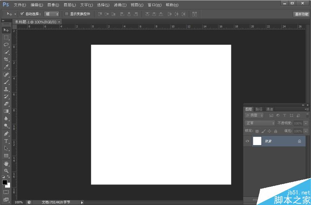The image size is (311, 205).
Task: Select the Zoom tool
Action: point(6,170)
